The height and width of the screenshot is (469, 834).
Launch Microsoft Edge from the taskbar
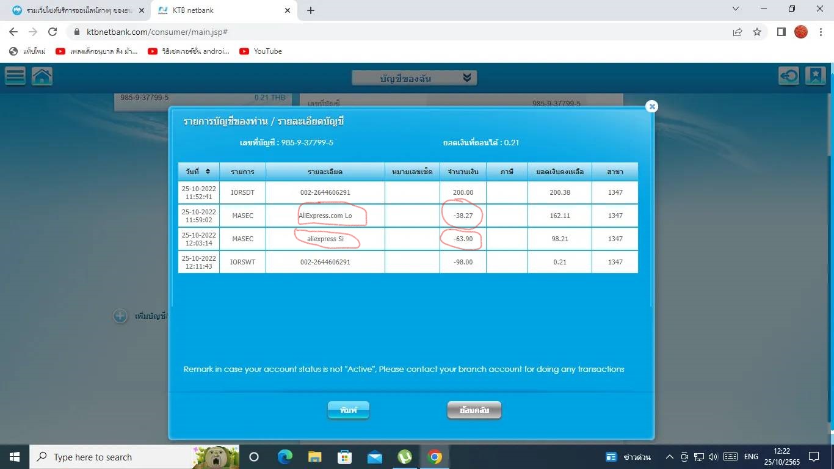[x=285, y=457]
